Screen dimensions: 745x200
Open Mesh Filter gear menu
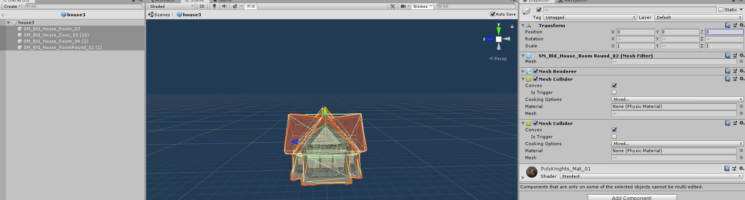click(742, 56)
